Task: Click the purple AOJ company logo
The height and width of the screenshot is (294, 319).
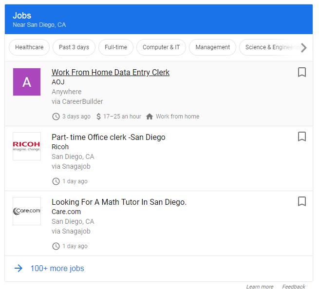Action: tap(27, 82)
